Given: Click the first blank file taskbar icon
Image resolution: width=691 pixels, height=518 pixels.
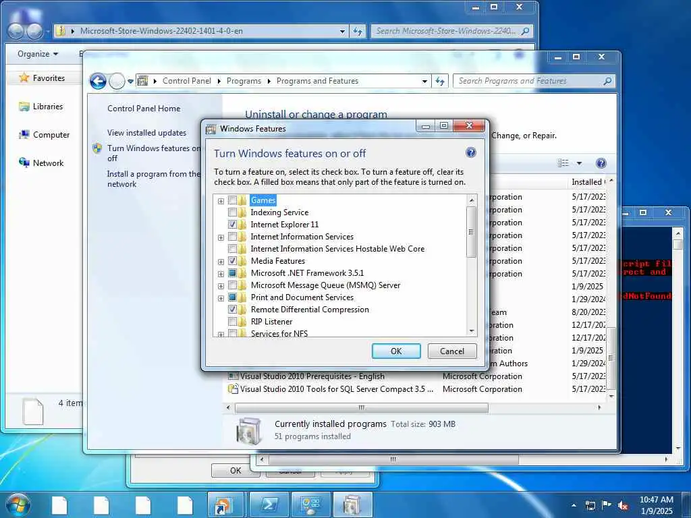Looking at the screenshot, I should click(x=59, y=505).
